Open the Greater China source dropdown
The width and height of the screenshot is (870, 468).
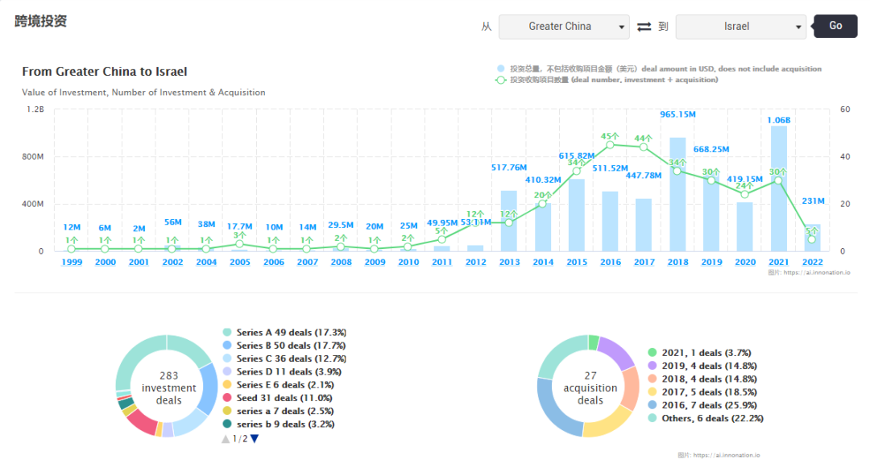[564, 27]
